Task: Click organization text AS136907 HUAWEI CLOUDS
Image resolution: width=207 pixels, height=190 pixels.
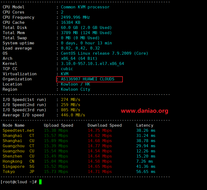Action: (x=88, y=79)
